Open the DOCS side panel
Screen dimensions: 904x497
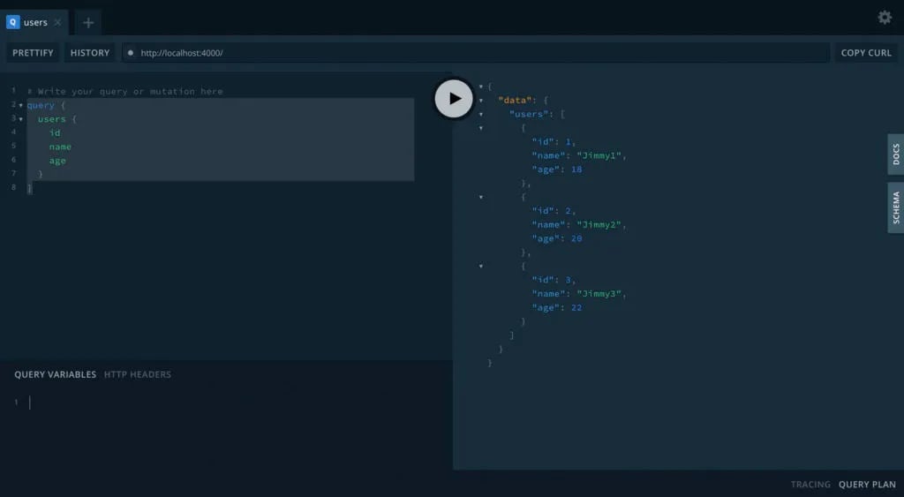896,154
